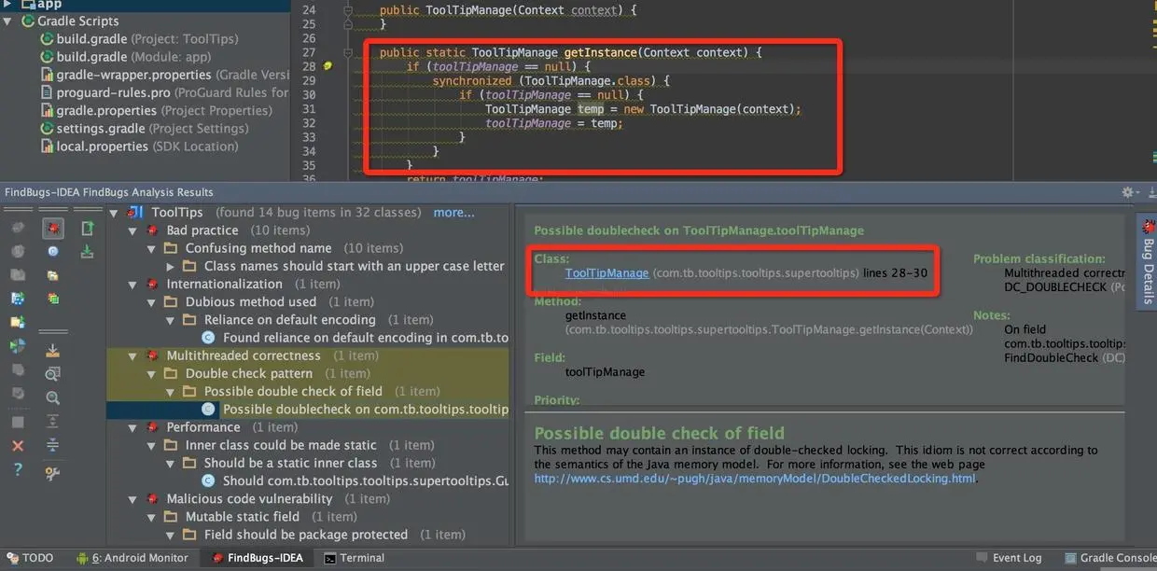Screen dimensions: 1157x571
Task: Open the Terminal tab
Action: 355,558
